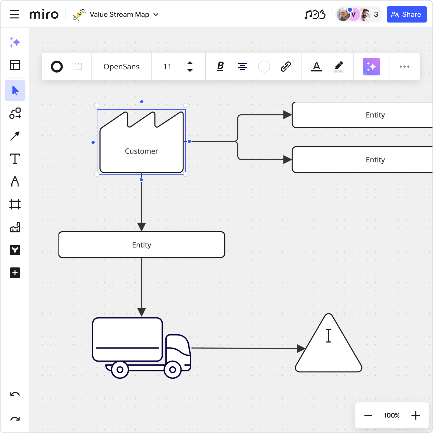
Task: Expand the Value Stream Map board dropdown
Action: coord(156,15)
